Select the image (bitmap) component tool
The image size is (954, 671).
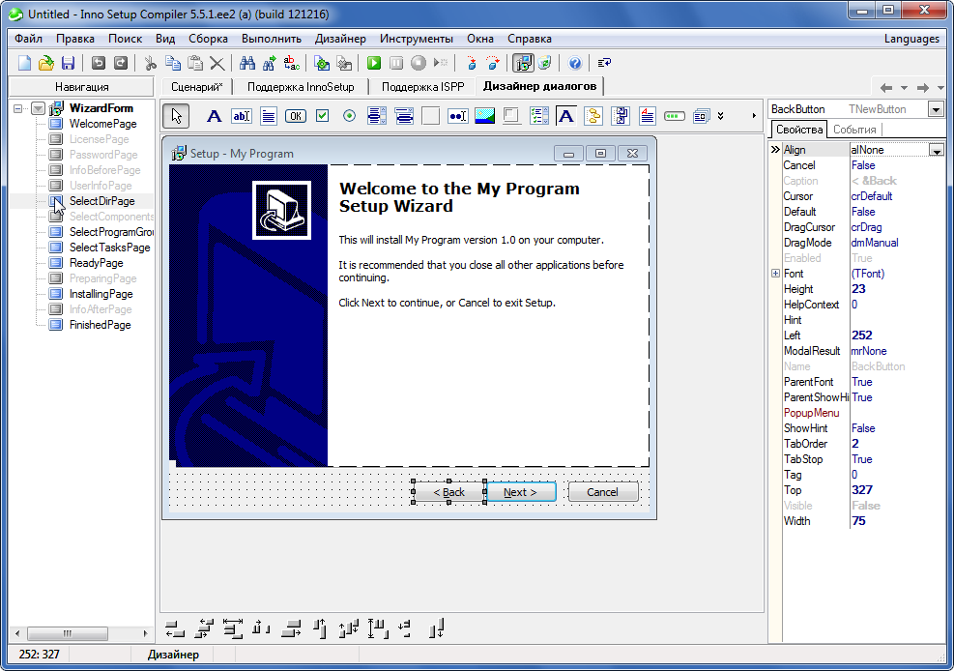[x=485, y=116]
